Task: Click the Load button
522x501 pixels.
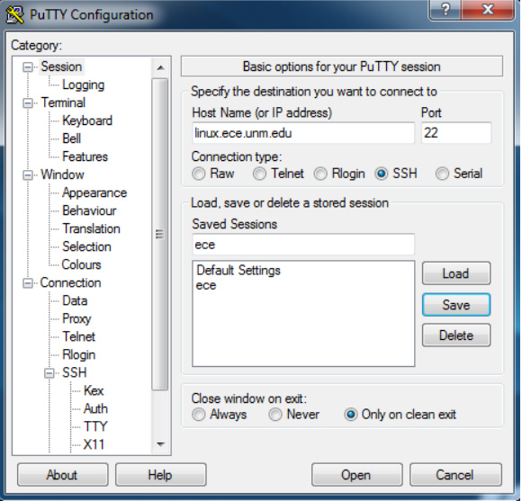Action: click(456, 273)
